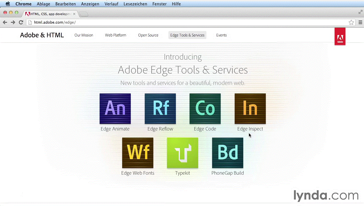364x206 pixels.
Task: Open the Chrome application menu
Action: (x=23, y=4)
